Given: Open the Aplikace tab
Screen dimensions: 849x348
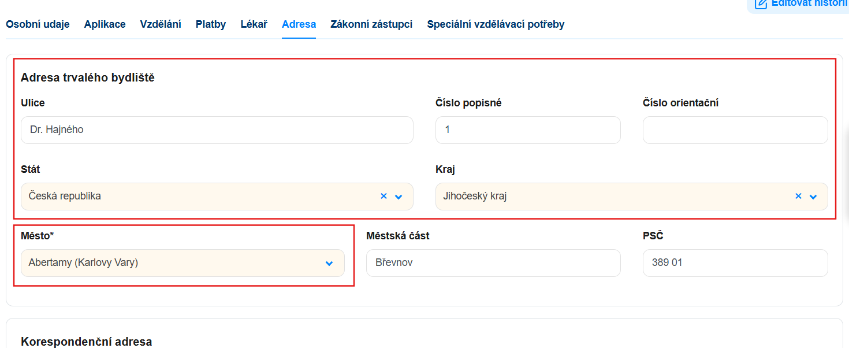Looking at the screenshot, I should tap(105, 24).
